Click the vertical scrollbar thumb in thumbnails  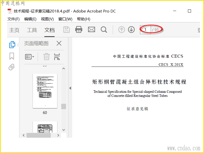click(x=63, y=106)
